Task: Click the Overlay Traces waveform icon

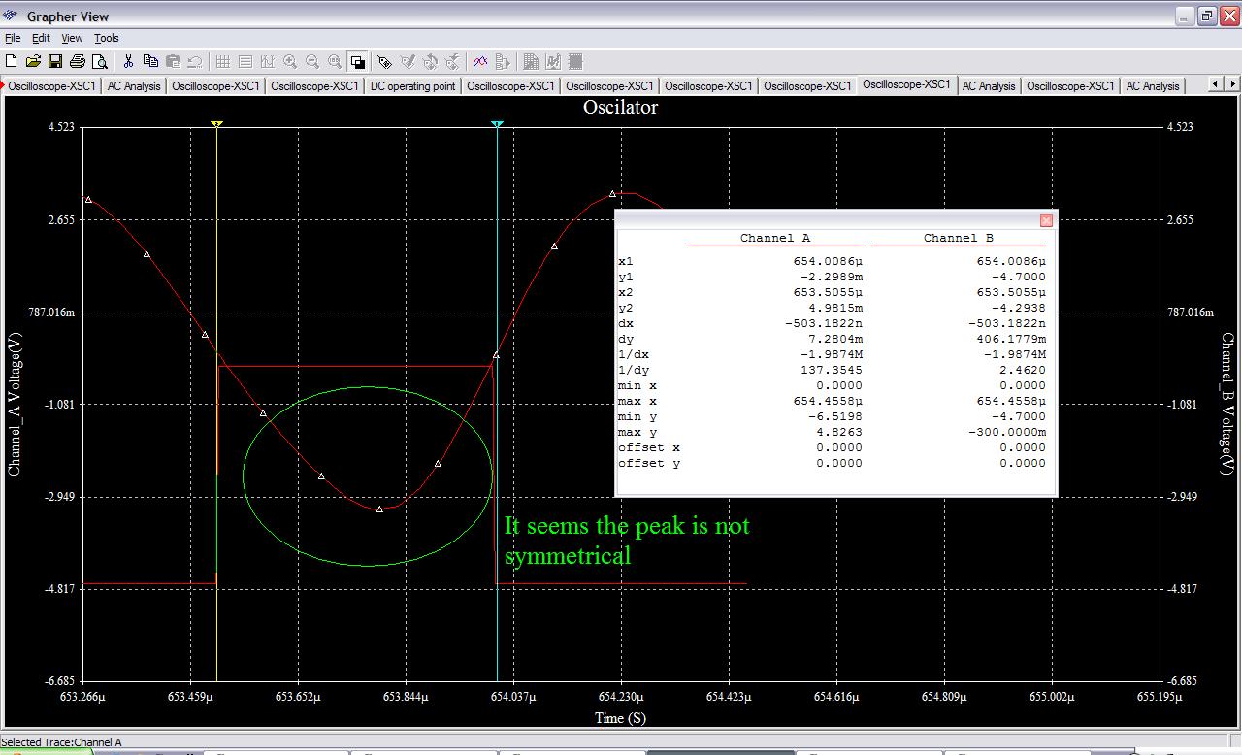Action: point(480,61)
